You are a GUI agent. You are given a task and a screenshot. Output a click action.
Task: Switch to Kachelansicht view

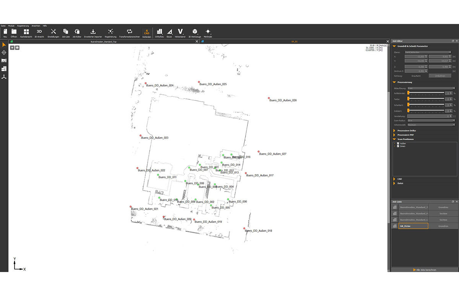coord(26,32)
